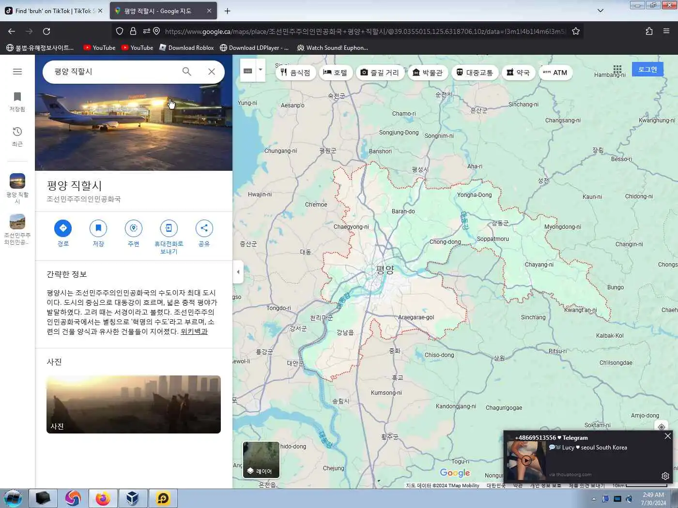This screenshot has height=508, width=678.
Task: Close the Google 지도 browser tab
Action: (x=209, y=11)
